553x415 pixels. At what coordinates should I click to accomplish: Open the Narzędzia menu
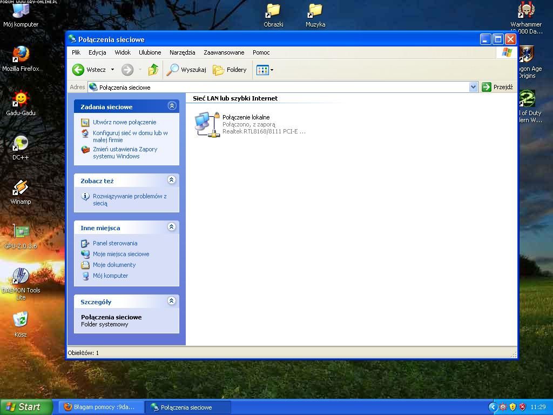pos(182,52)
